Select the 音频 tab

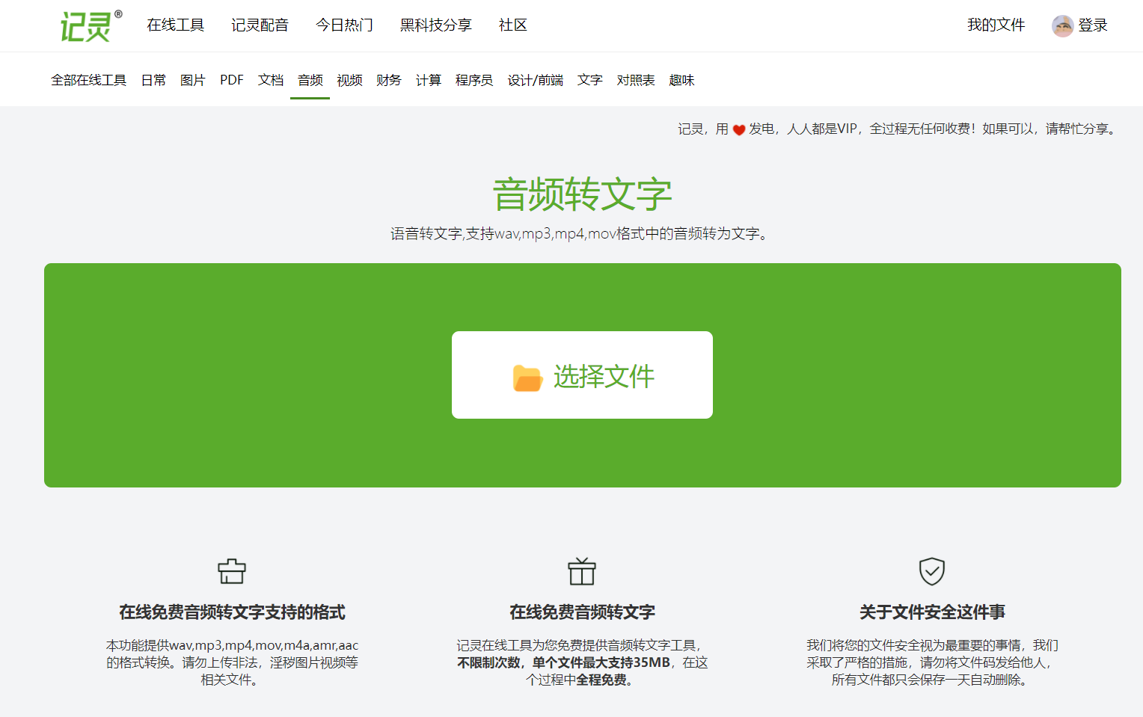tap(310, 80)
